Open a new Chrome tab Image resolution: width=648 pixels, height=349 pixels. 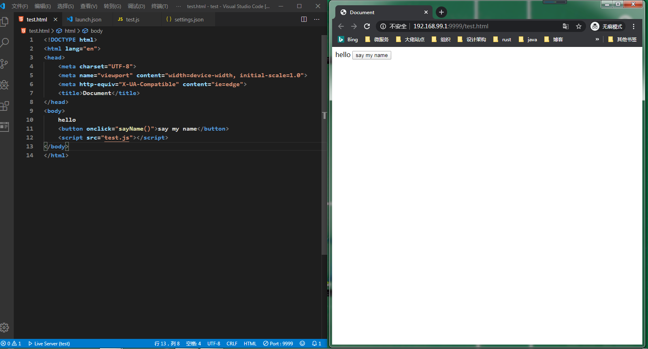[x=441, y=12]
